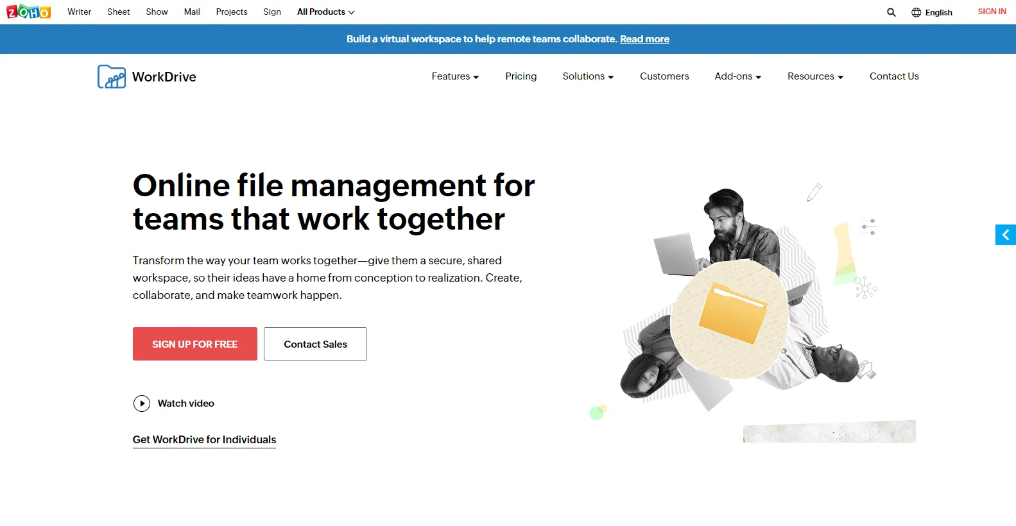
Task: Click the globe language icon
Action: (916, 12)
